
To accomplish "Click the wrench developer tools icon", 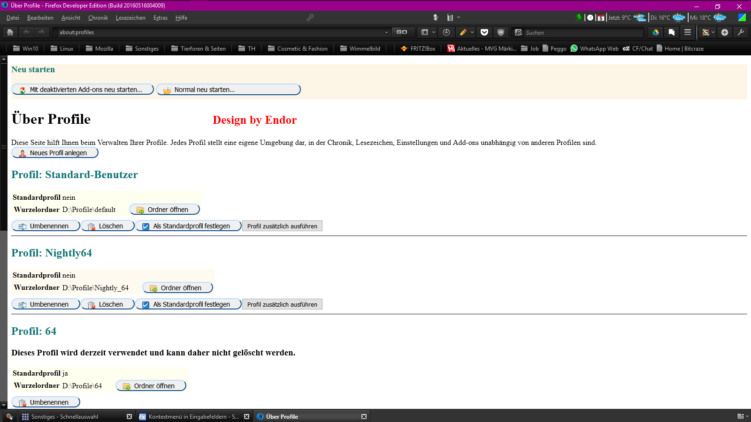I will (741, 32).
